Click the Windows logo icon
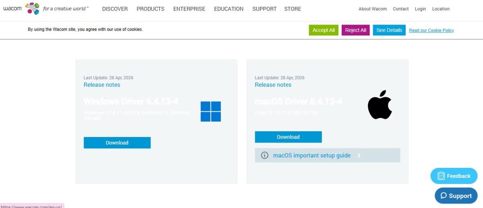The height and width of the screenshot is (208, 483). click(x=211, y=112)
